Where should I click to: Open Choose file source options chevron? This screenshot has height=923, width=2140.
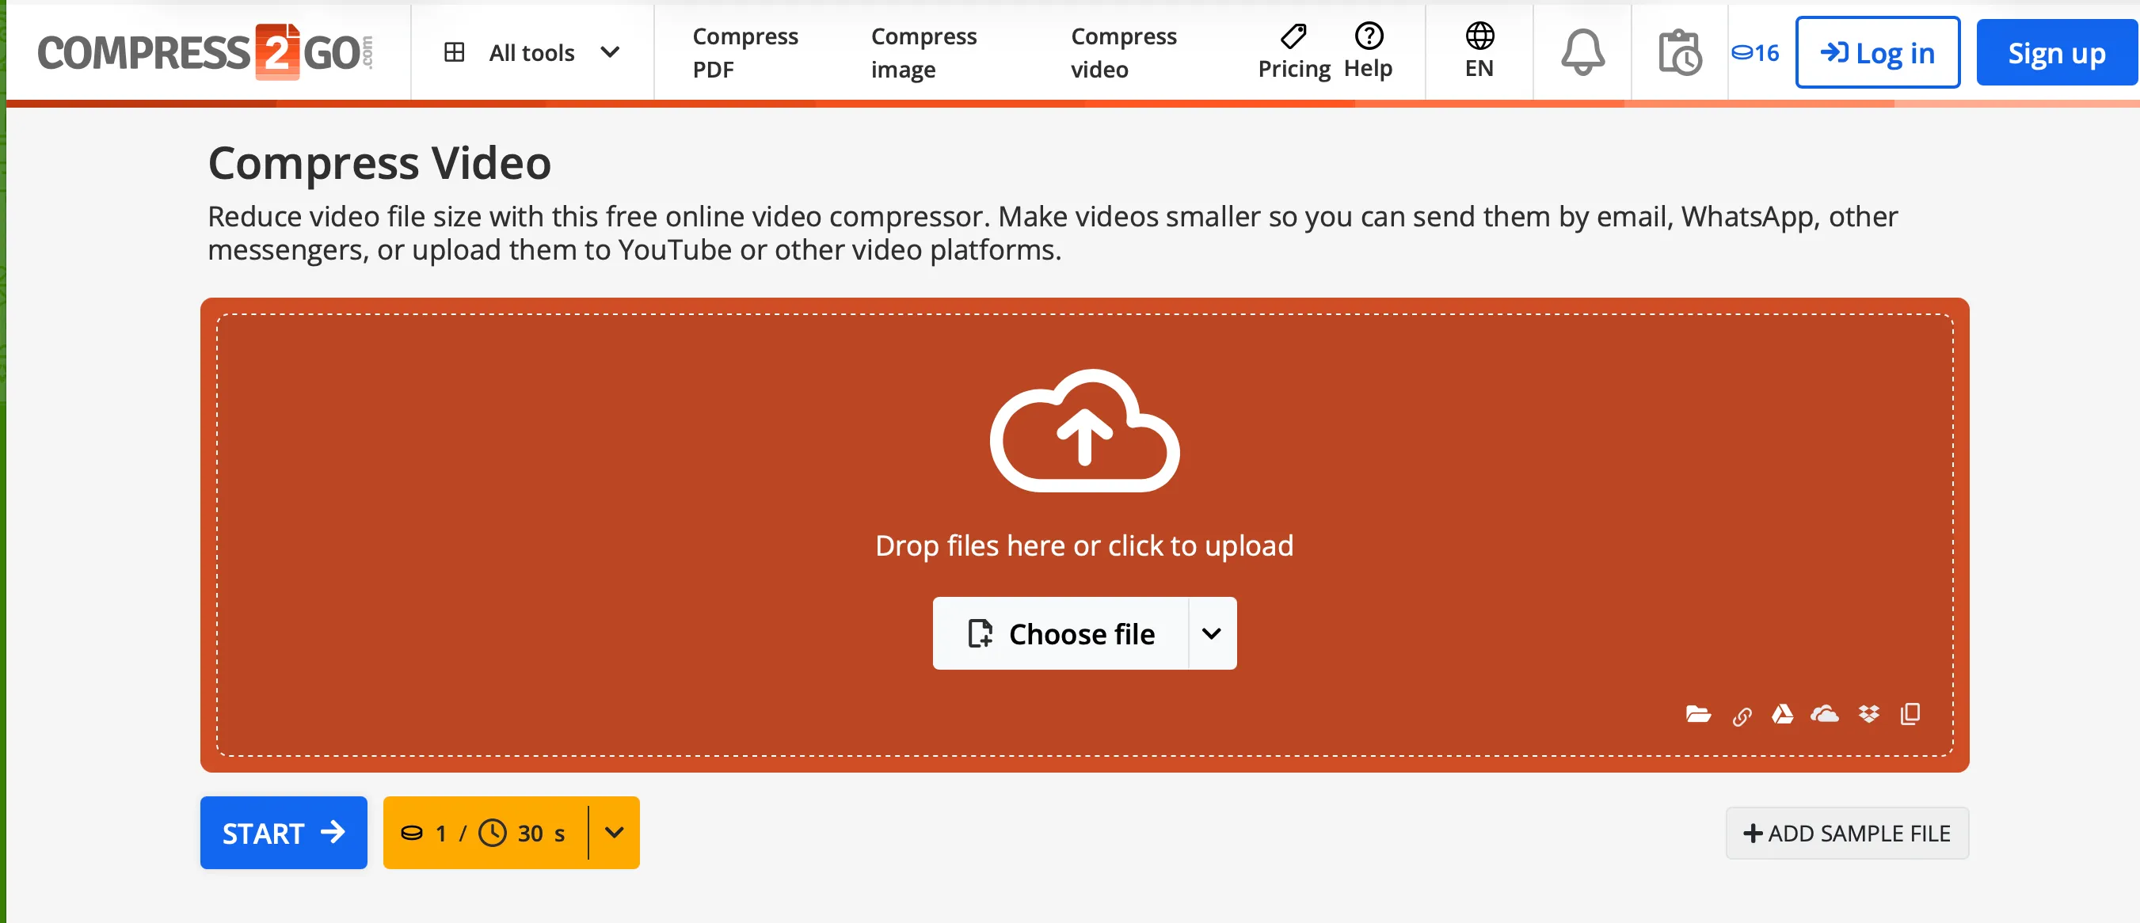coord(1211,633)
